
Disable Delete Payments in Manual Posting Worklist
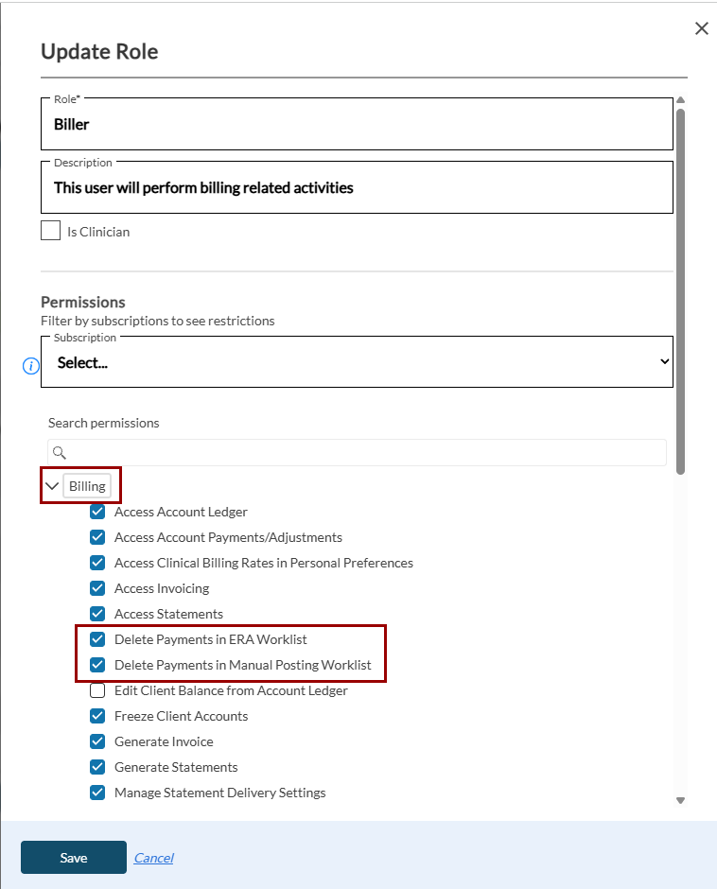tap(97, 665)
